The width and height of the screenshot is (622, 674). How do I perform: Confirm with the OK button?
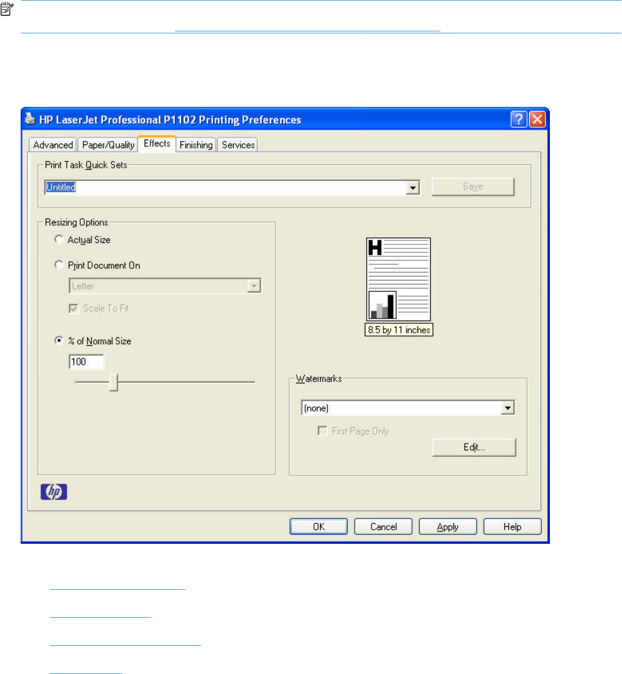click(x=319, y=526)
